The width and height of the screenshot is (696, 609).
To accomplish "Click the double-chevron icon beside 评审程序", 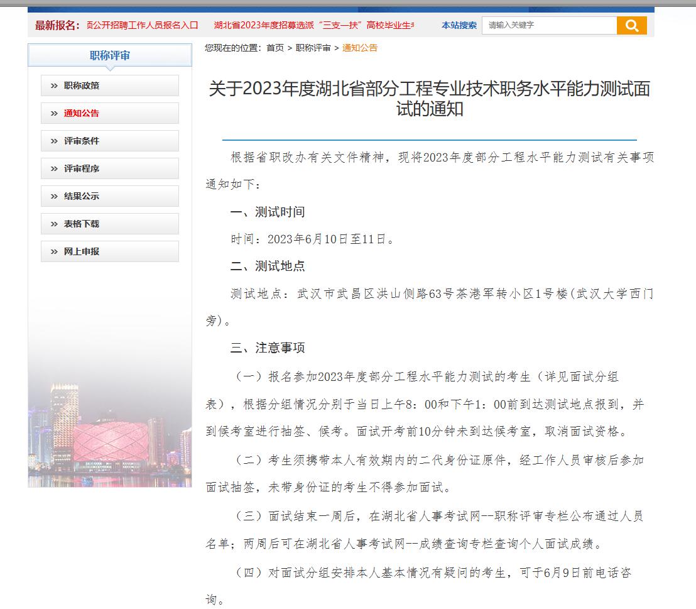I will tap(54, 169).
